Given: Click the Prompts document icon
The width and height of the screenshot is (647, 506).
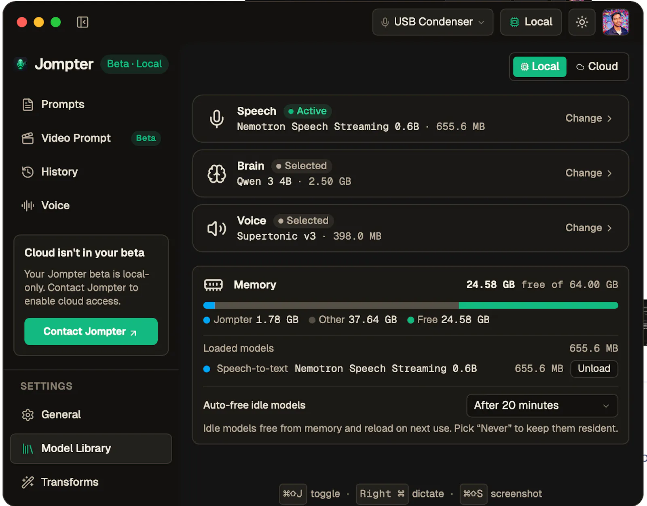Looking at the screenshot, I should (27, 105).
